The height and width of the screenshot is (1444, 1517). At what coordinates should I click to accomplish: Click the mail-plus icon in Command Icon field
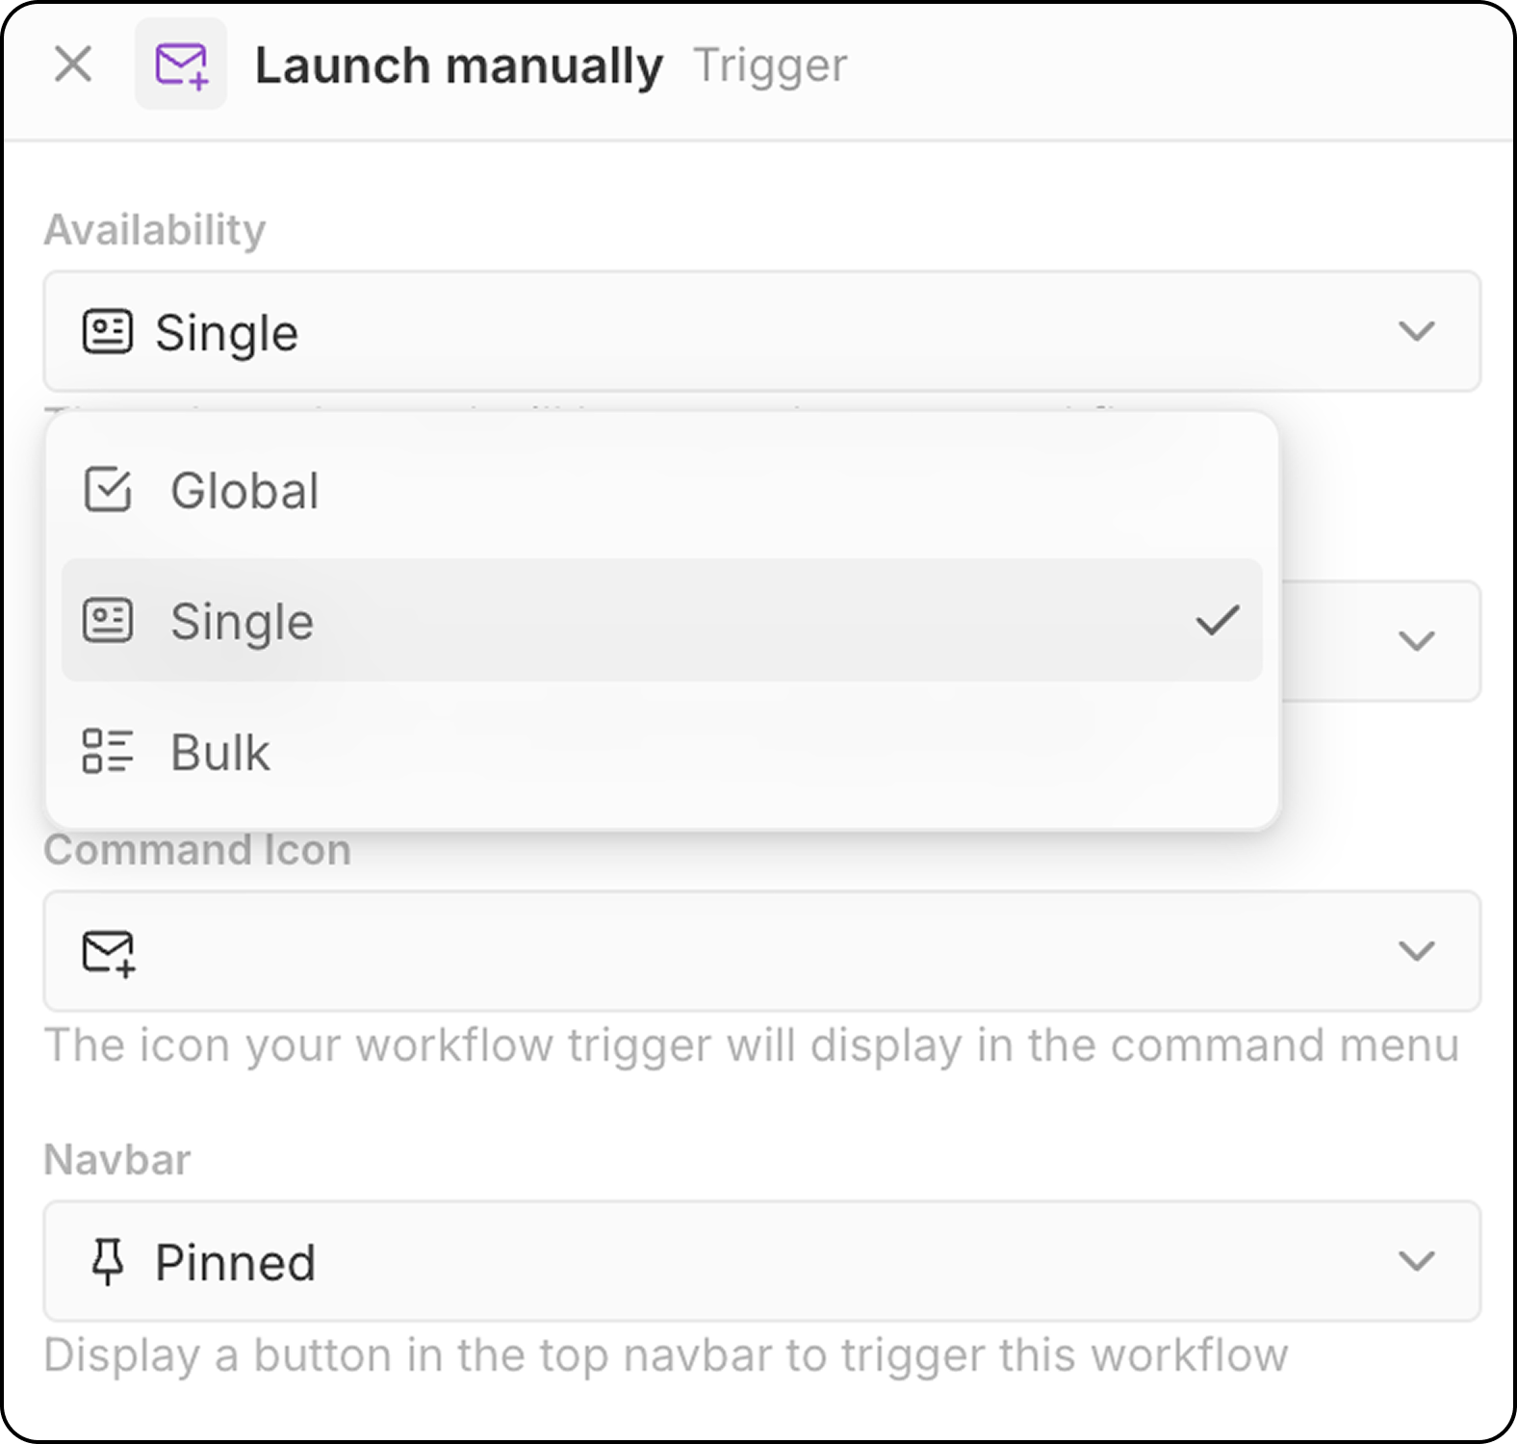(x=109, y=953)
